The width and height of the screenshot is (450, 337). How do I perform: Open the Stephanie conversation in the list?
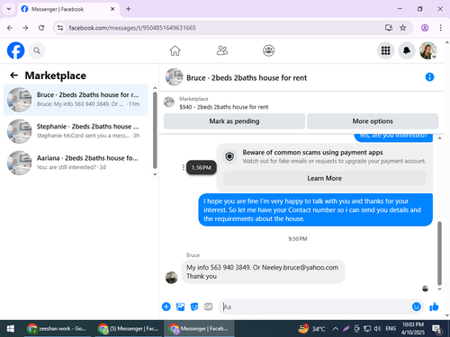point(76,131)
